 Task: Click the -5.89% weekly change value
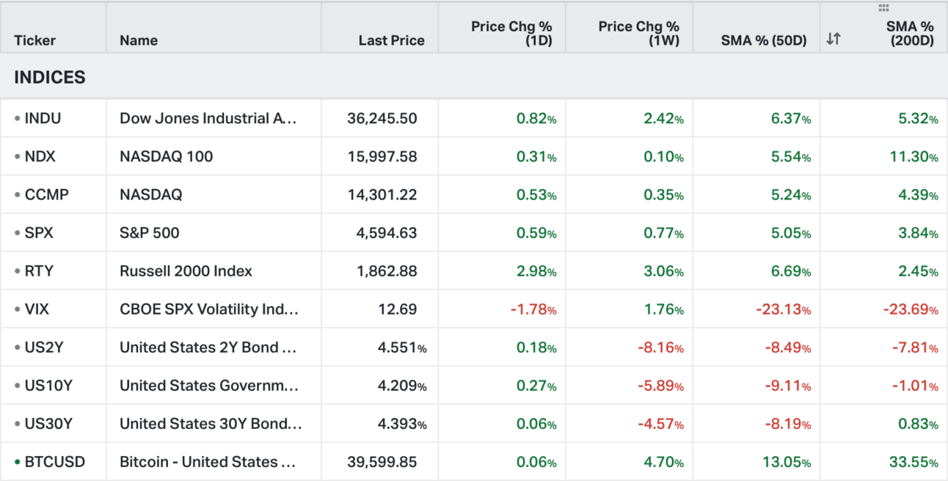(x=661, y=385)
